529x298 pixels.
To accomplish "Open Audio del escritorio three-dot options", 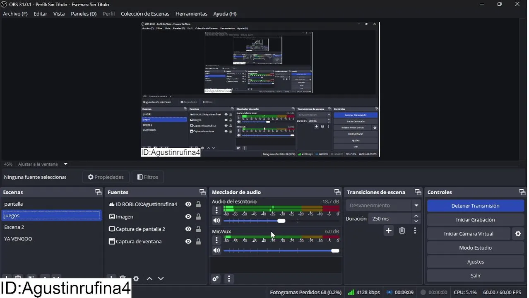I will [x=216, y=210].
